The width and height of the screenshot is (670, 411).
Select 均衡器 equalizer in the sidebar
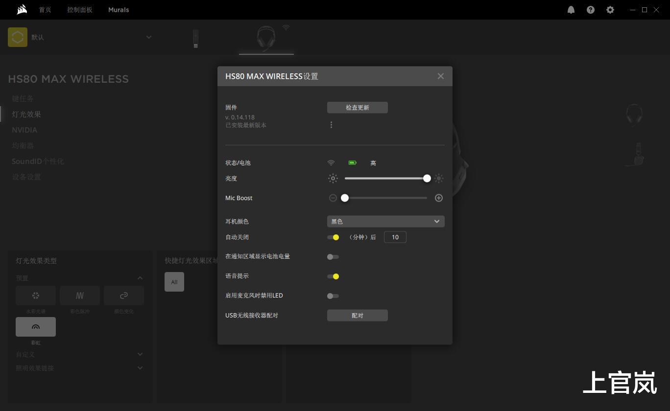coord(23,145)
